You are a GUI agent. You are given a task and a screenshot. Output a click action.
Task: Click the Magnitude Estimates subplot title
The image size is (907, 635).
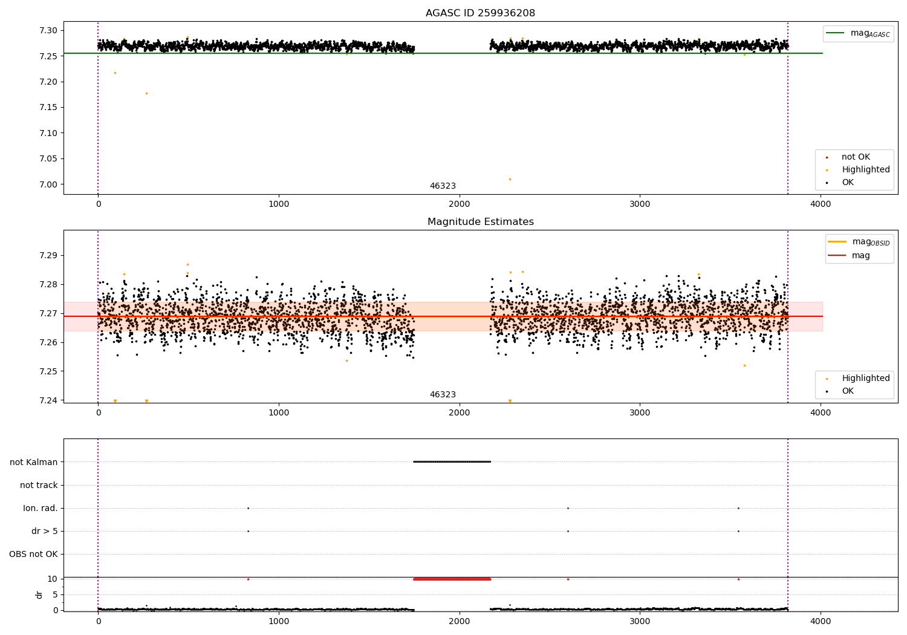(x=480, y=222)
